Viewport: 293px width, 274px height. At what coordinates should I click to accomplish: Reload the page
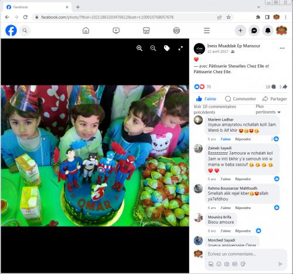tap(25, 17)
